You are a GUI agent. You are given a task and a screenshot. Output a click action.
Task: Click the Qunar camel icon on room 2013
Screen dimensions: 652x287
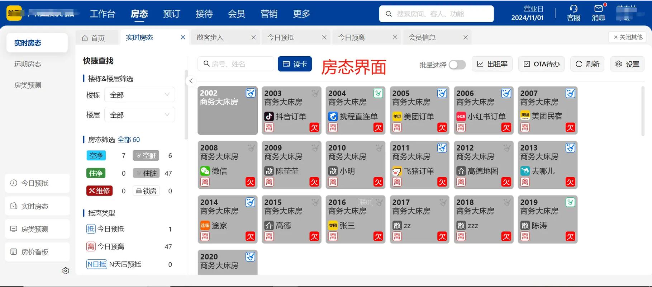(525, 171)
